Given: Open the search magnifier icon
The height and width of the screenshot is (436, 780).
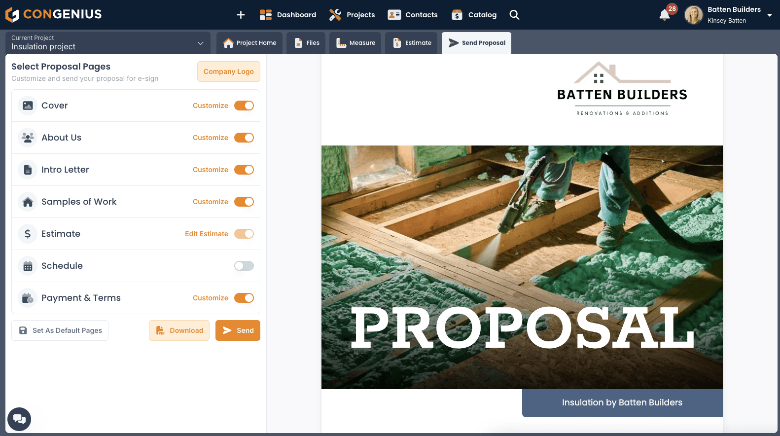Looking at the screenshot, I should [x=514, y=15].
